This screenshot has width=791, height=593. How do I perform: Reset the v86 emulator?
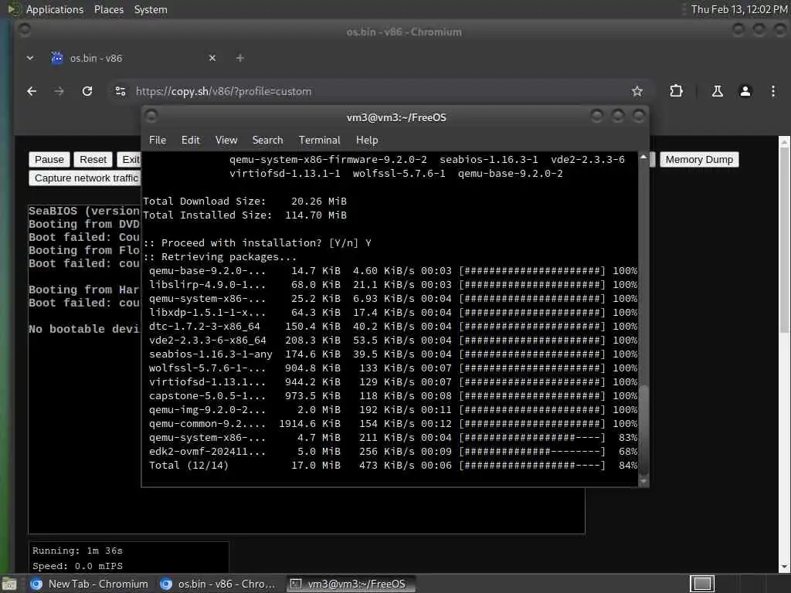pyautogui.click(x=93, y=159)
